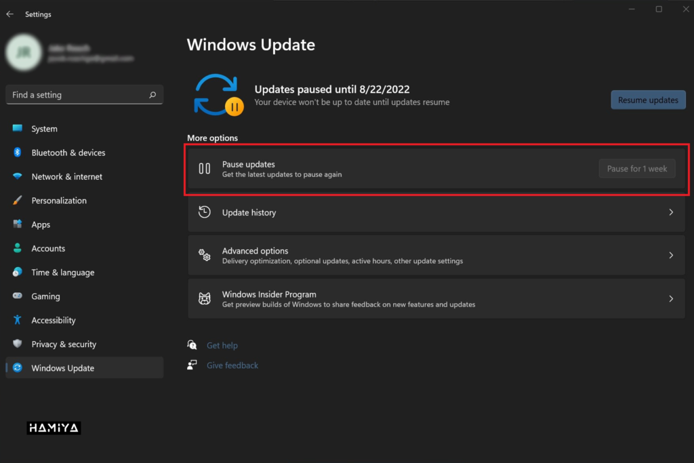Click the Advanced options title
The image size is (694, 463).
(x=255, y=251)
